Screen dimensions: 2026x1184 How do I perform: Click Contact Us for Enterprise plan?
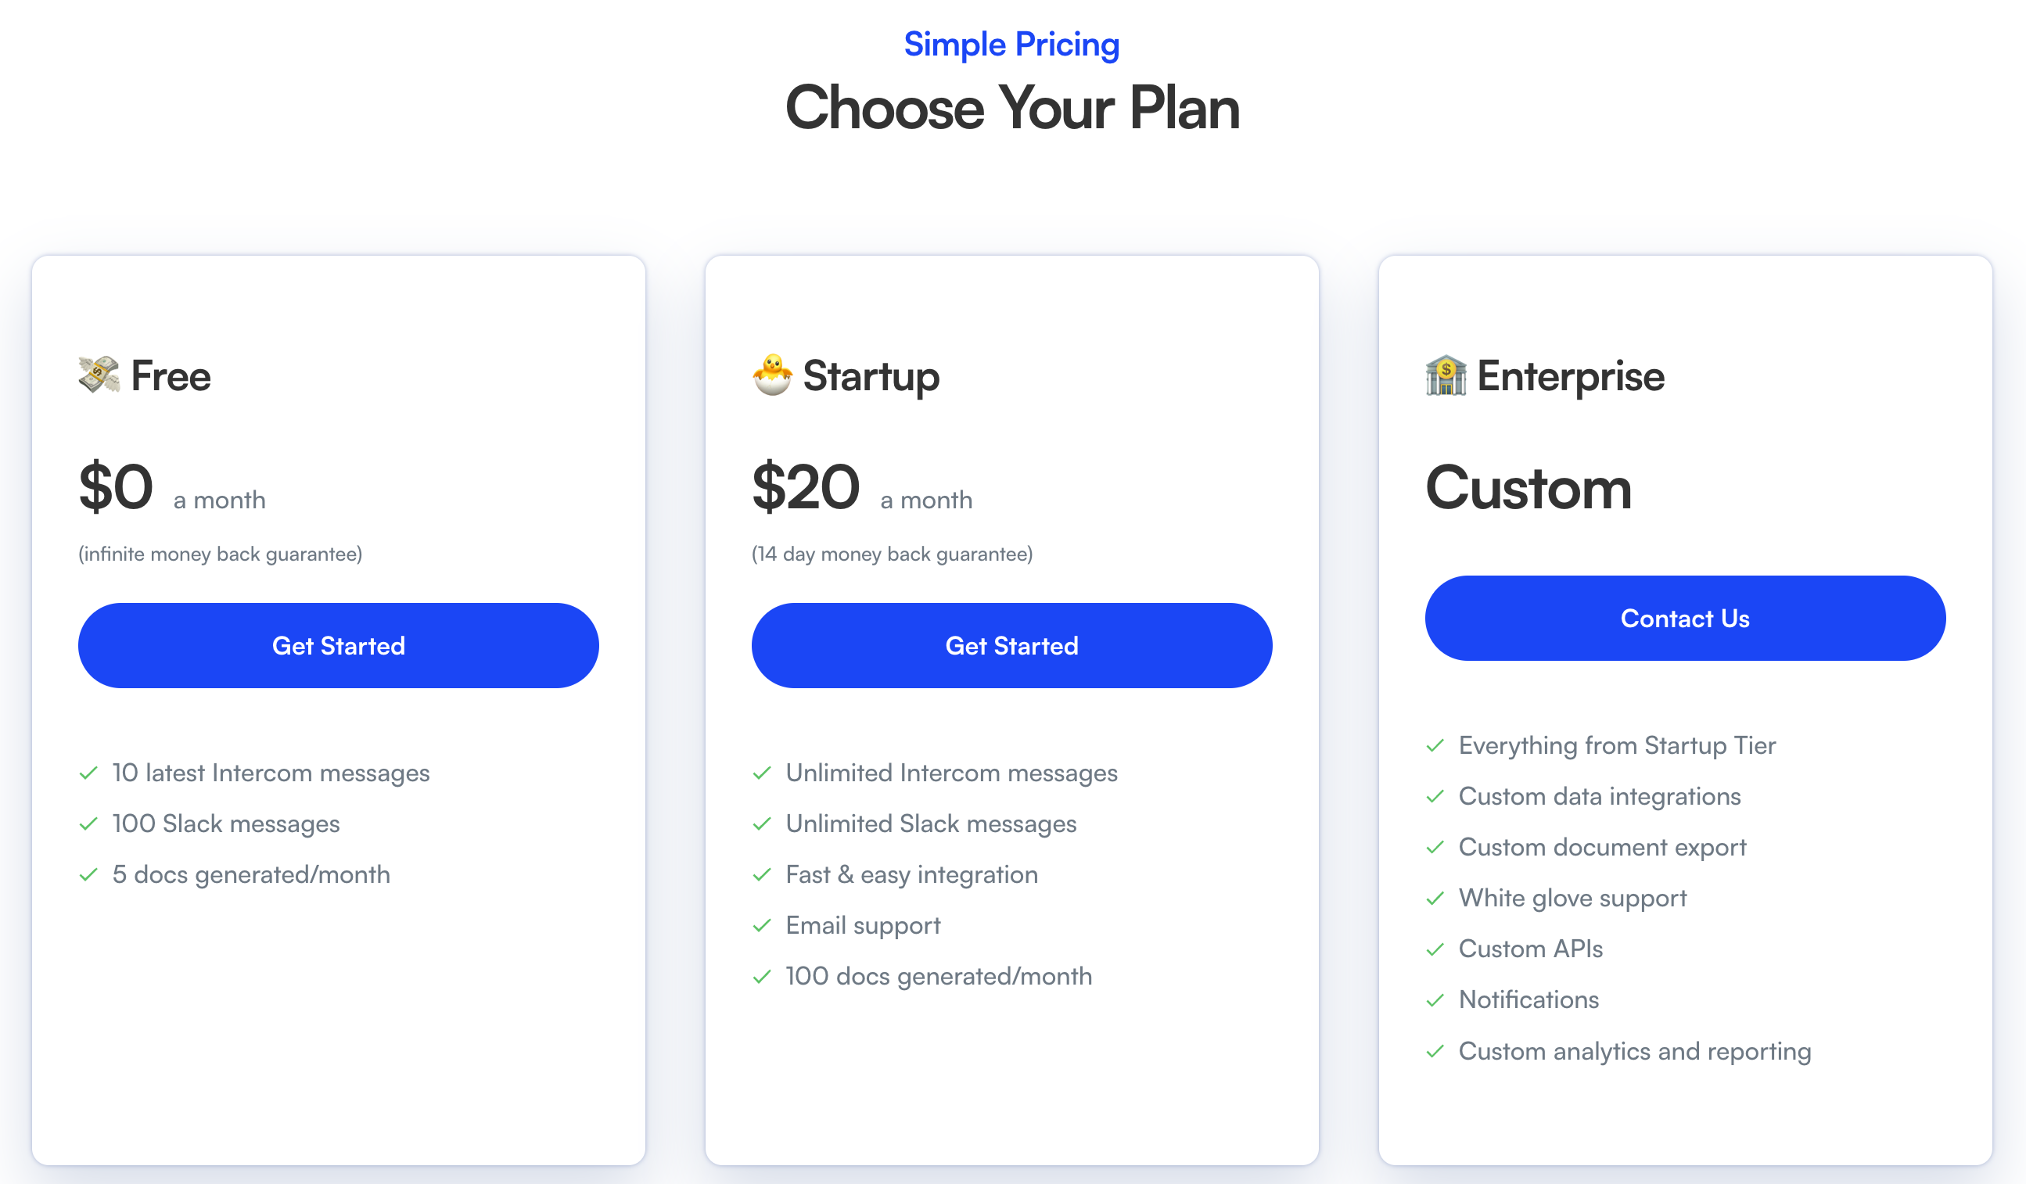[x=1685, y=618]
